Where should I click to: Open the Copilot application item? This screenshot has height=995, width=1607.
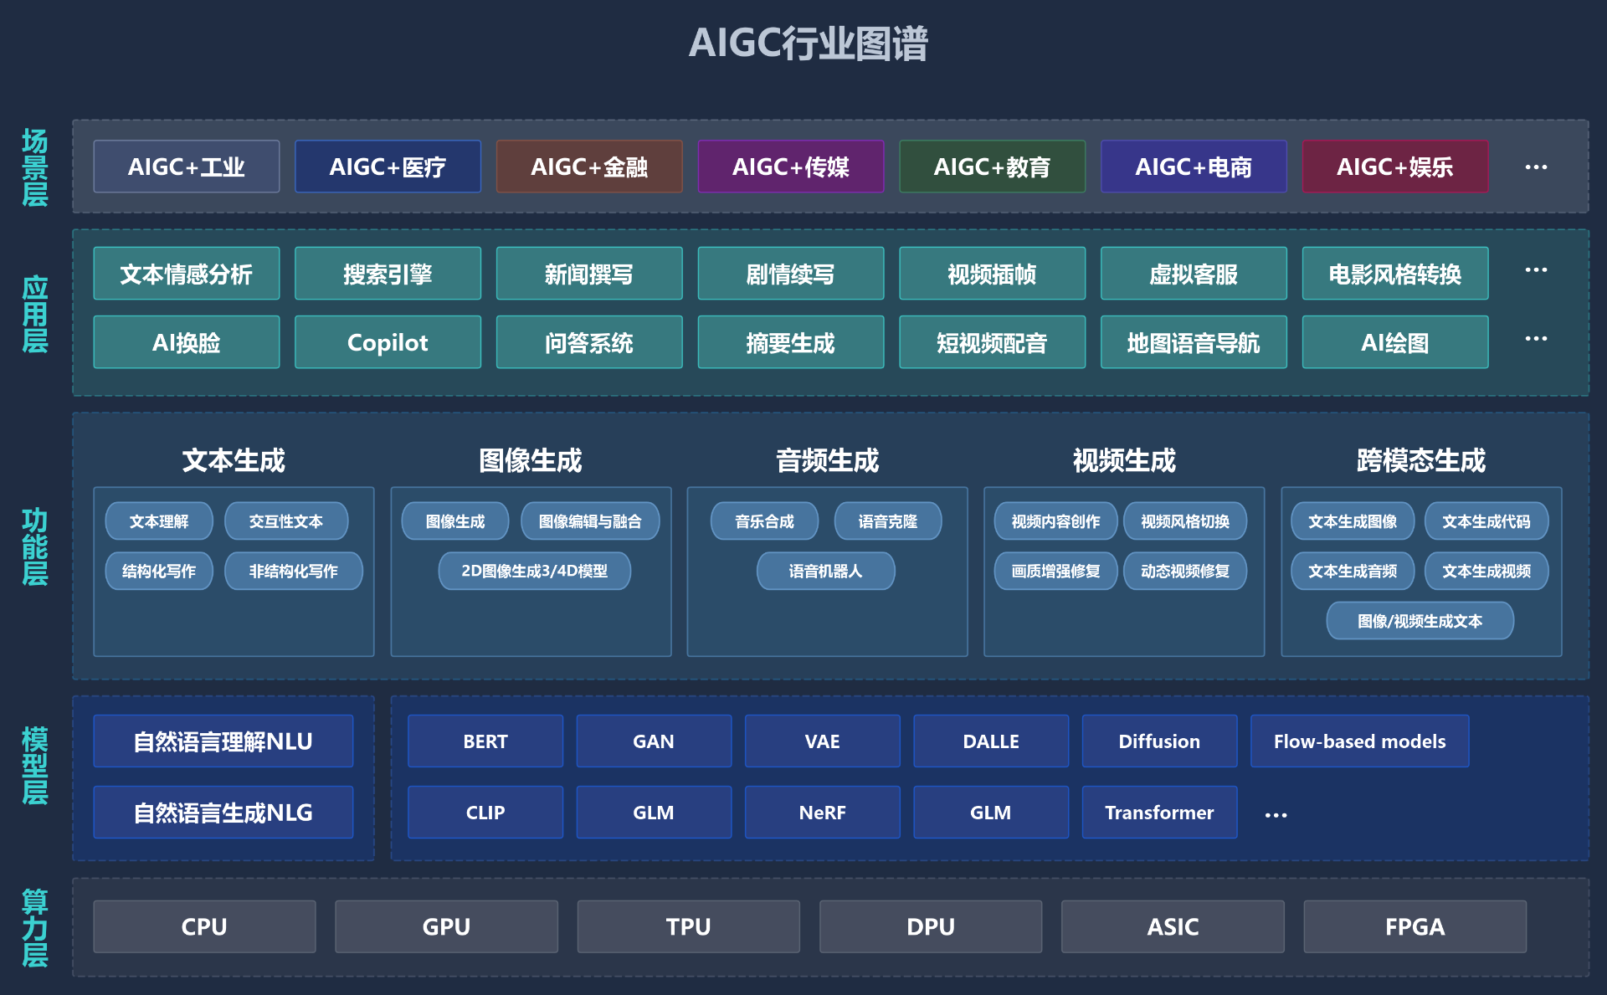[388, 341]
